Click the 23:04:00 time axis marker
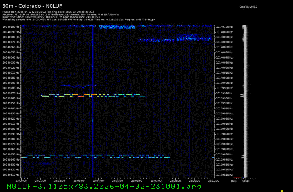Image resolution: width=293 pixels, height=192 pixels. coord(98,181)
